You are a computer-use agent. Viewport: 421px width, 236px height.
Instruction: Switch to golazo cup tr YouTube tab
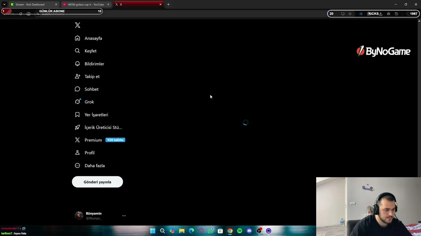(86, 5)
